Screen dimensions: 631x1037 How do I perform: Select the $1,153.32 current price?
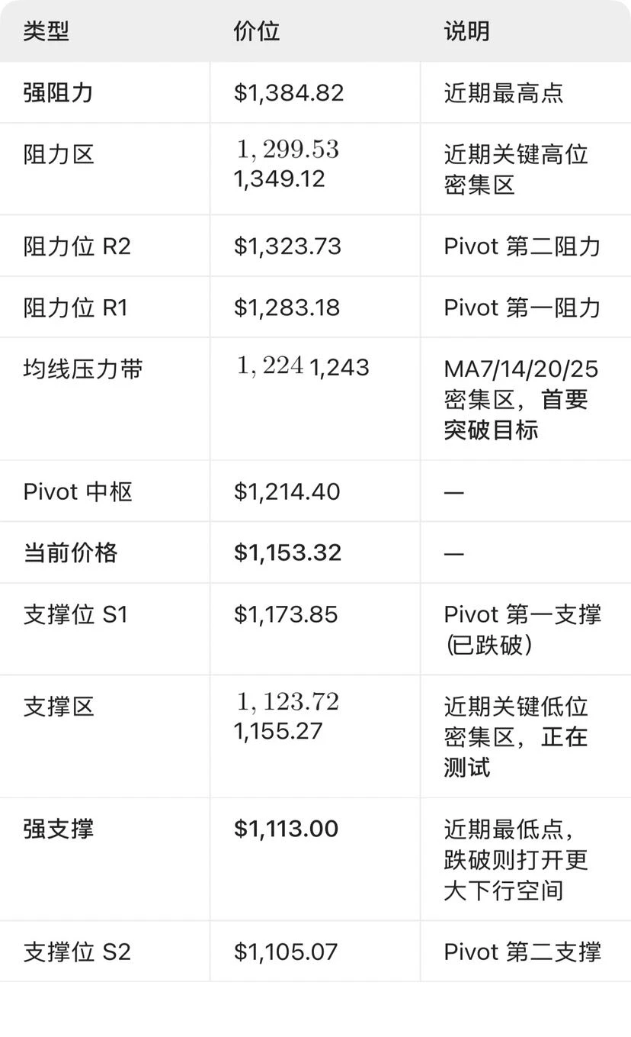tap(287, 552)
